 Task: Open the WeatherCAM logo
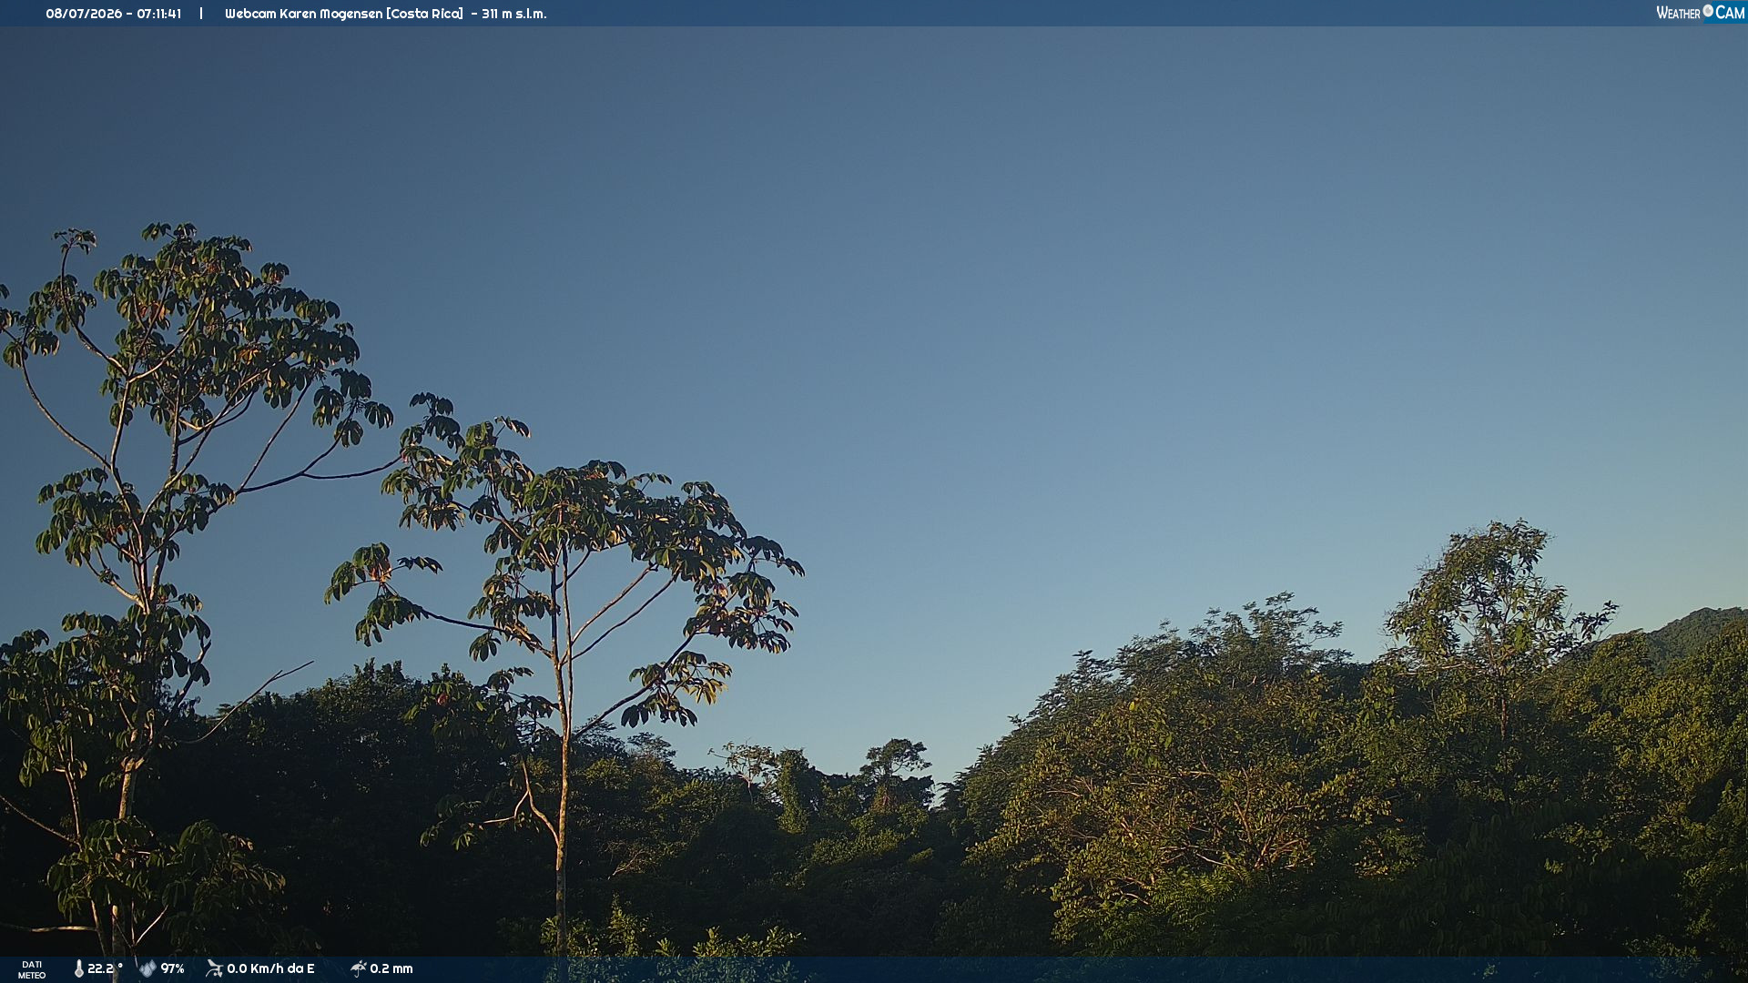tap(1700, 13)
